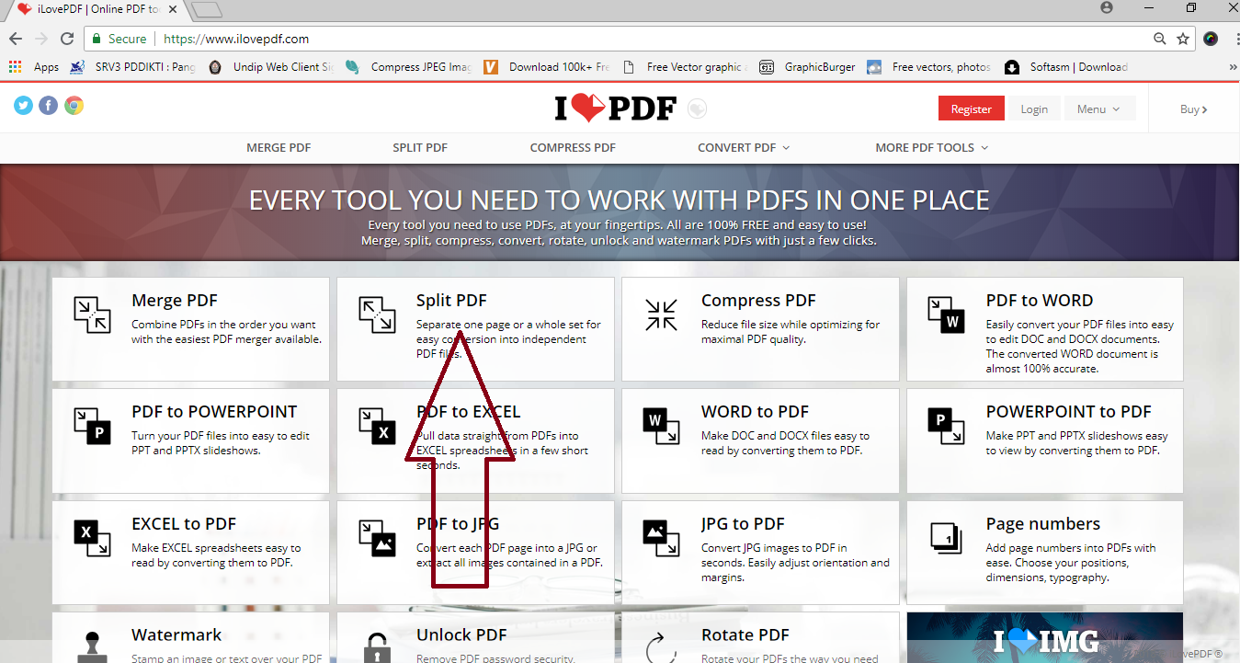Open the PDF to WORD icon
The height and width of the screenshot is (663, 1240).
tap(946, 314)
